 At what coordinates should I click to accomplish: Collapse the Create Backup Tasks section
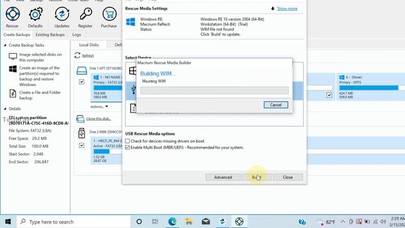5,45
